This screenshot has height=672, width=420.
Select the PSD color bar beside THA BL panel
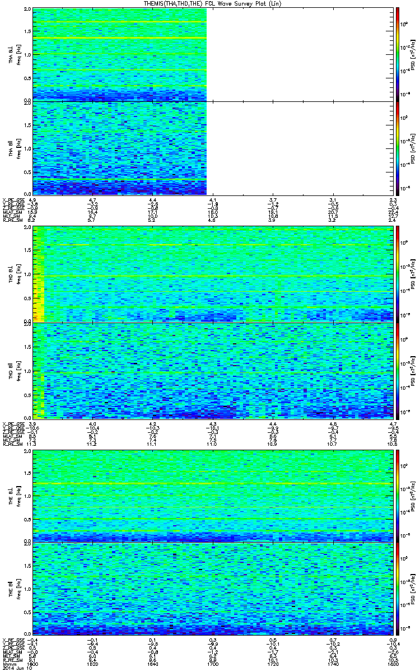(397, 54)
